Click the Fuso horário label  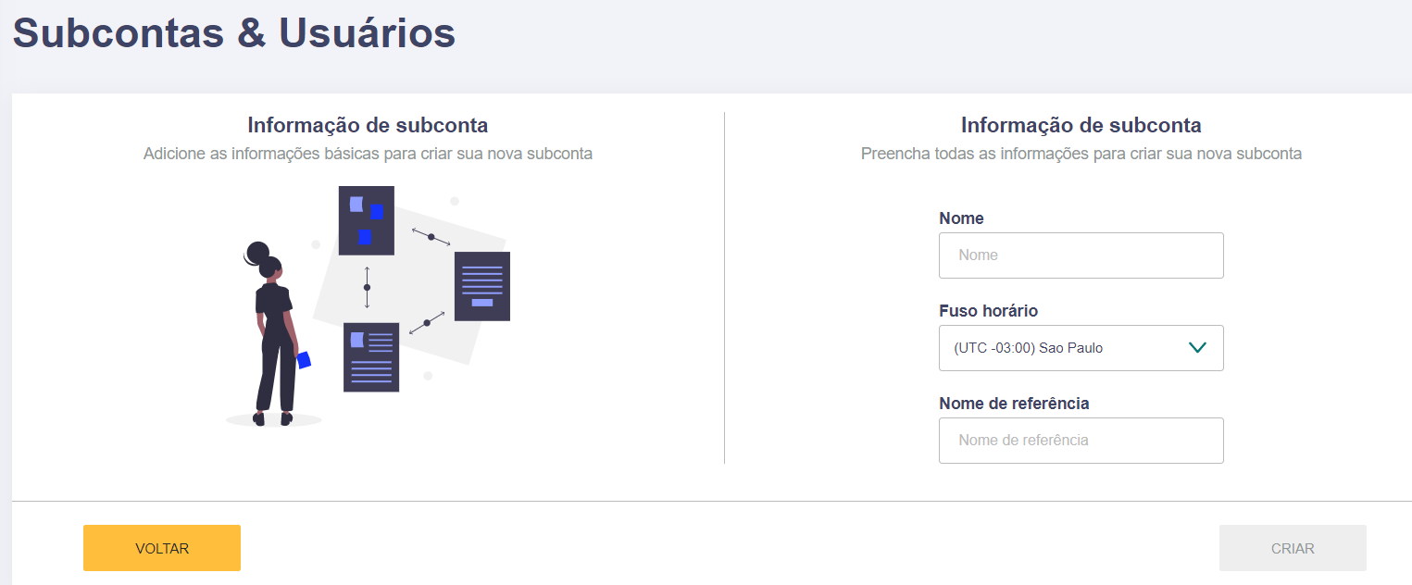click(988, 311)
